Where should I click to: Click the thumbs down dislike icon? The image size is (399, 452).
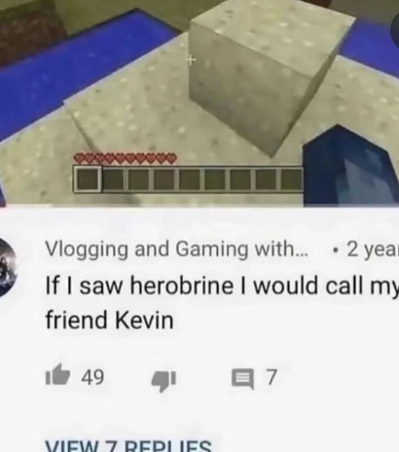pos(164,381)
